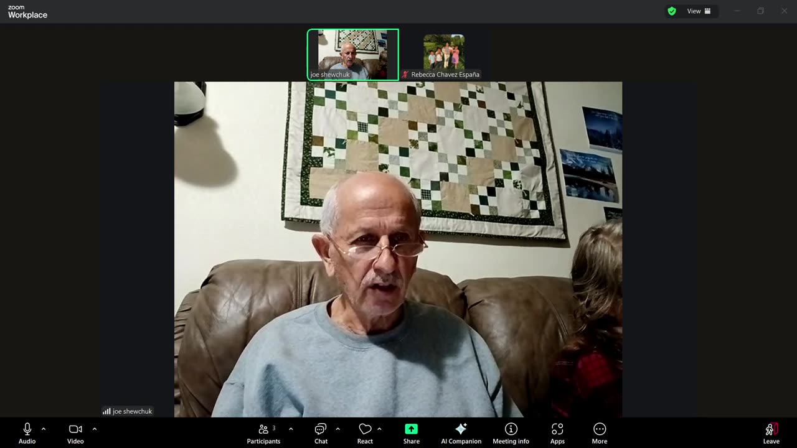Show Meeting info
The image size is (797, 448).
511,433
